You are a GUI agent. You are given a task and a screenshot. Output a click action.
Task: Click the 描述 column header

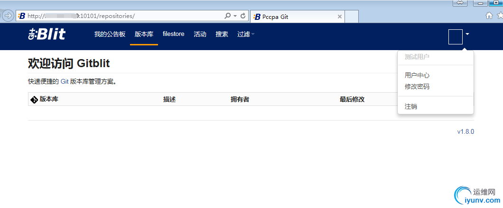click(x=169, y=100)
